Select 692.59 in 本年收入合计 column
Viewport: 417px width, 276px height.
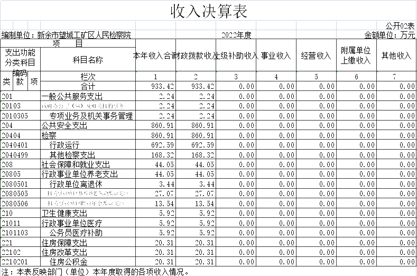tap(155, 145)
